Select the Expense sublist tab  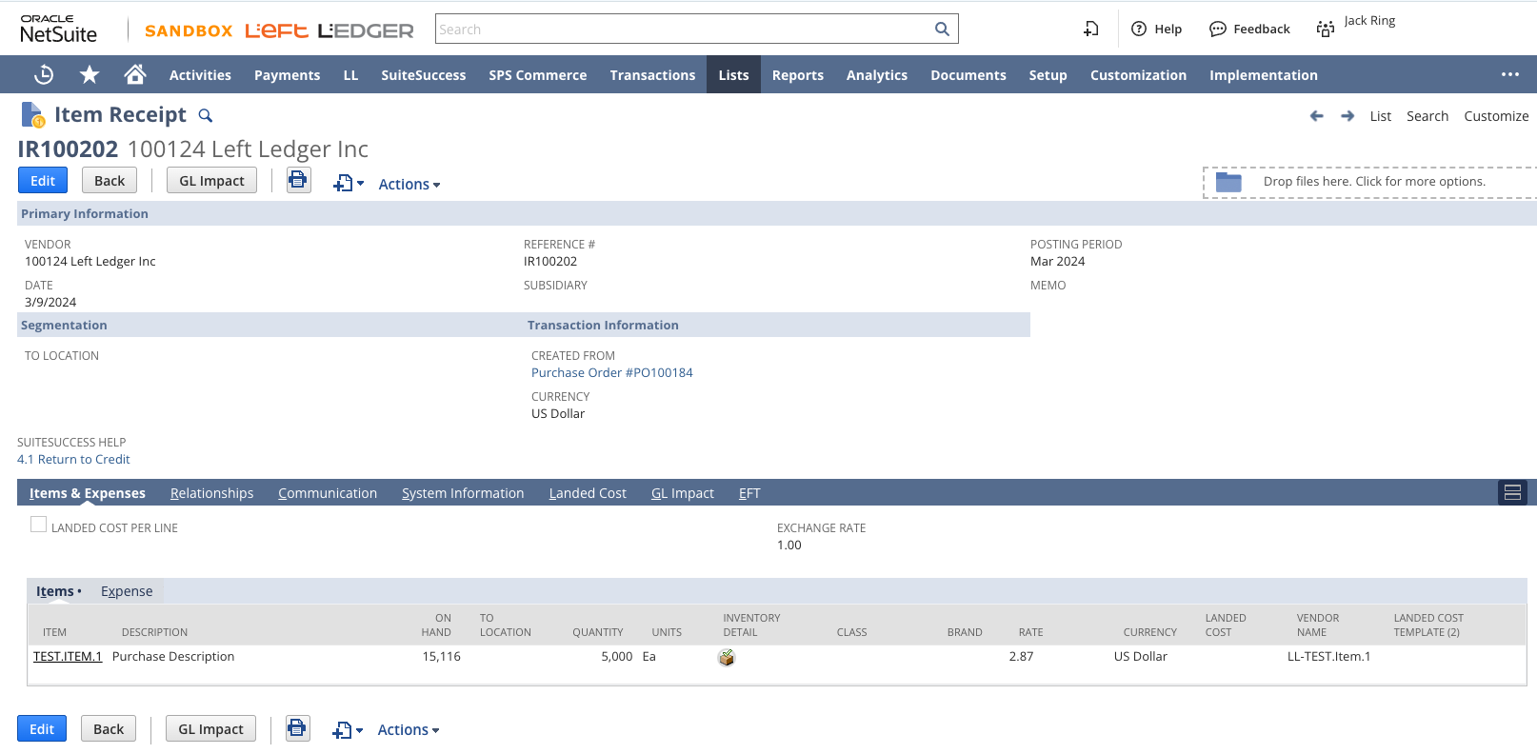click(x=127, y=590)
